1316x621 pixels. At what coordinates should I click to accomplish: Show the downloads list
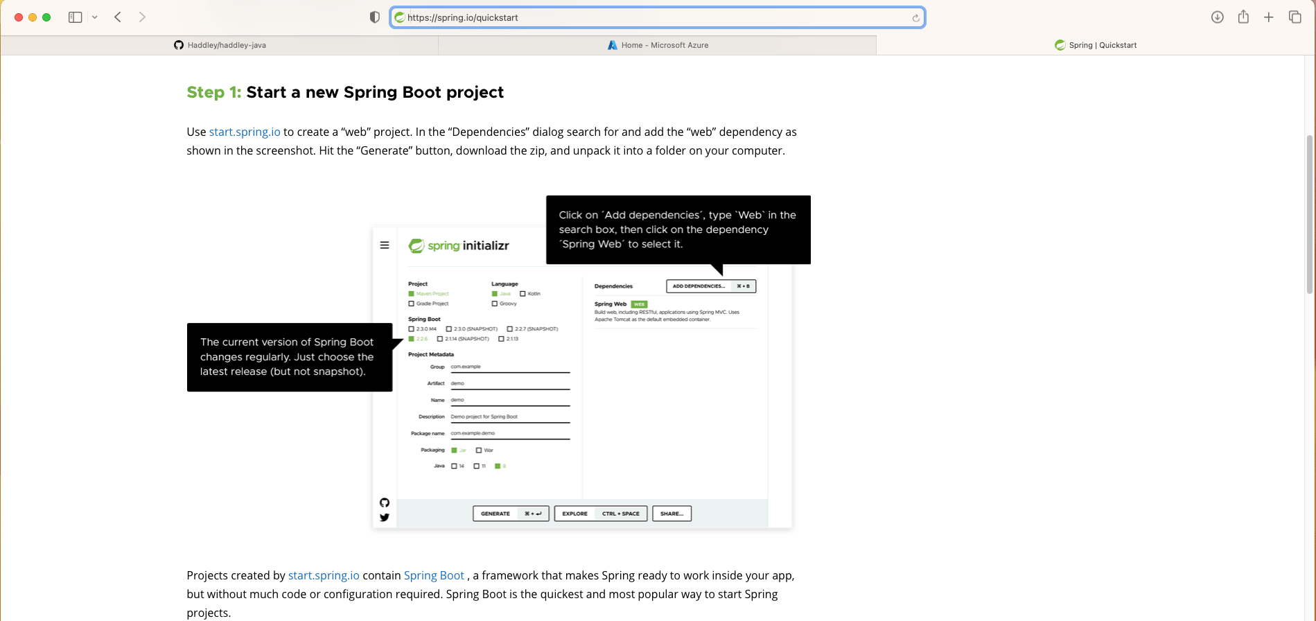(1217, 17)
